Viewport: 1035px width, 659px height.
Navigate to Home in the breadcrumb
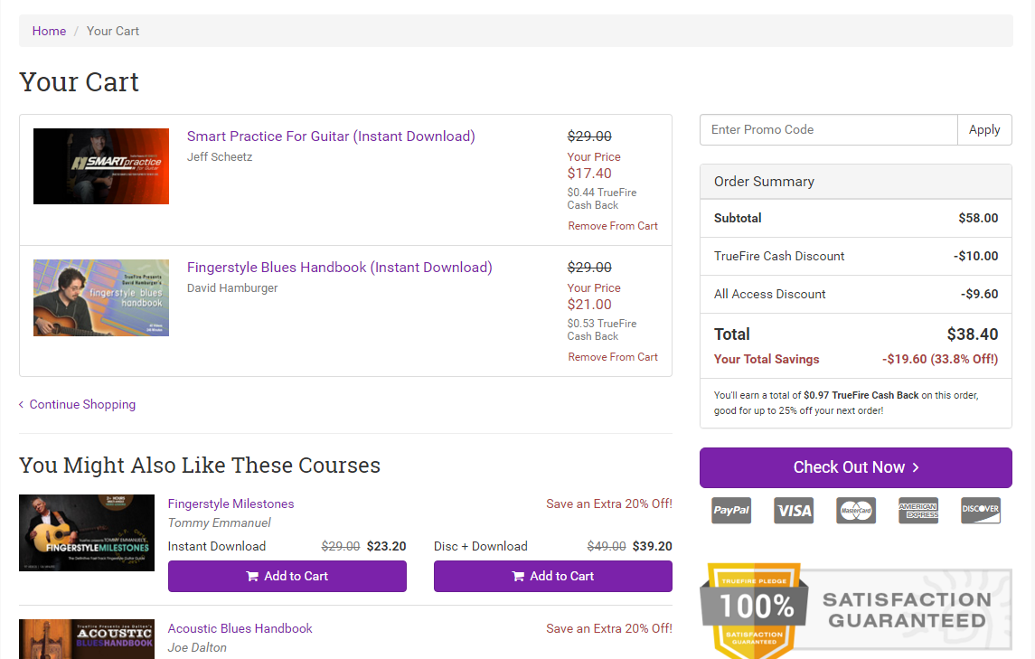tap(49, 31)
